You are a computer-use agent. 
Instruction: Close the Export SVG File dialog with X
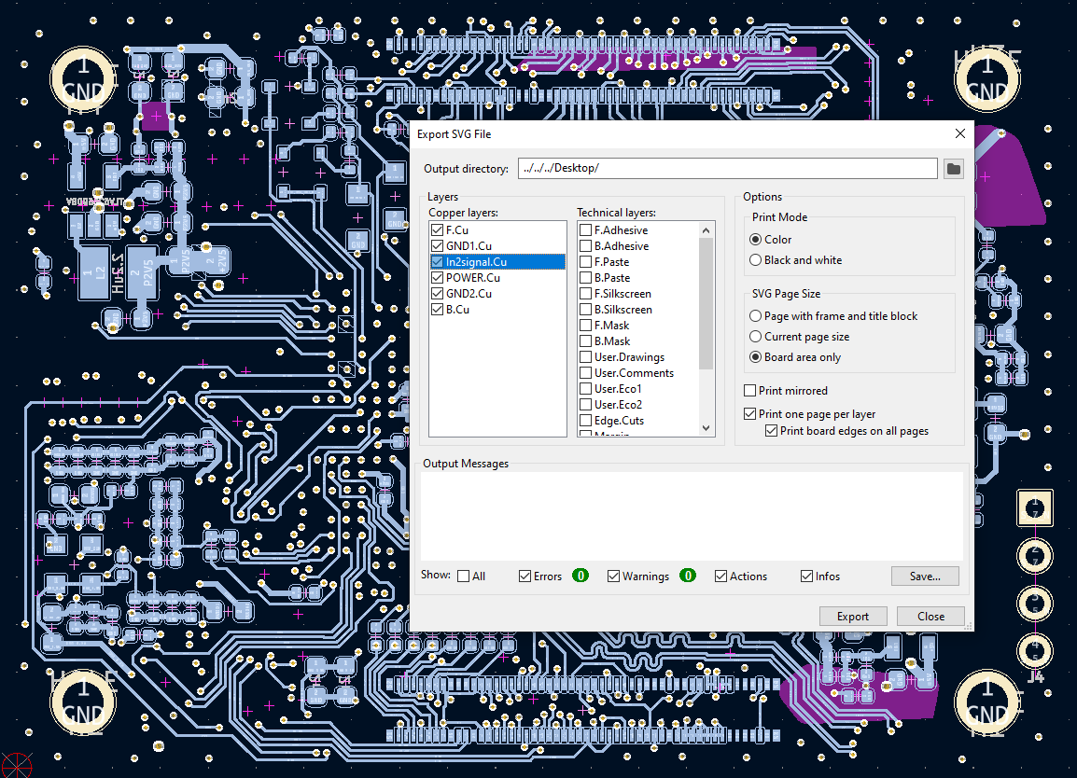[960, 133]
